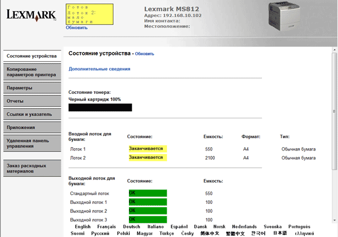Click the Лоток 2 Заканчивается status
338x237 pixels.
148,157
